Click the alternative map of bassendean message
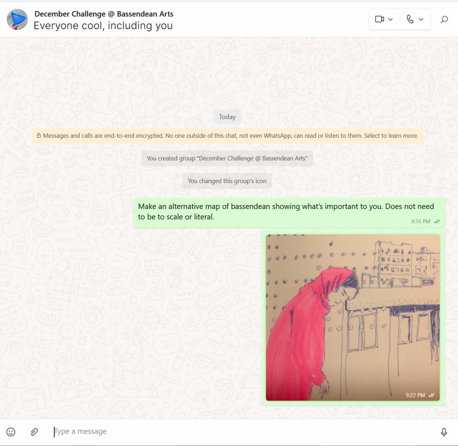The width and height of the screenshot is (458, 446). tap(289, 212)
